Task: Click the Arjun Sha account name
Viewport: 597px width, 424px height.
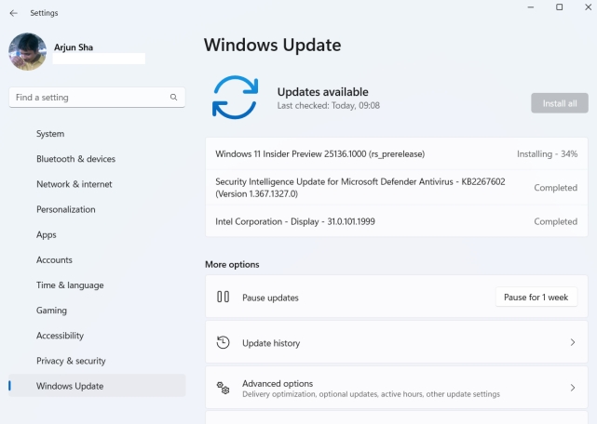Action: [74, 47]
